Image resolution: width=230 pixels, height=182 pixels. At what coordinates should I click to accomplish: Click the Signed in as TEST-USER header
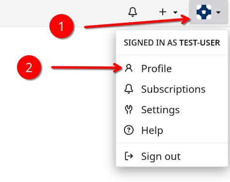coord(172,43)
